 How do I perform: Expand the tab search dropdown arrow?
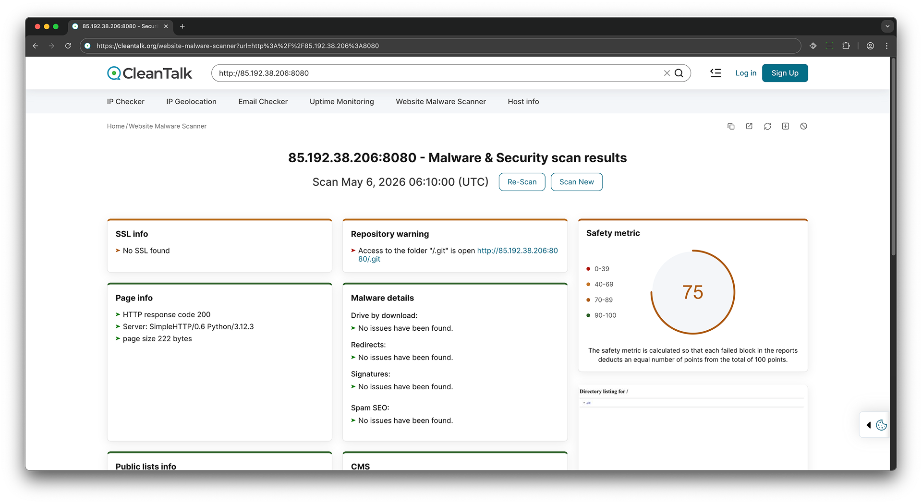pos(887,26)
